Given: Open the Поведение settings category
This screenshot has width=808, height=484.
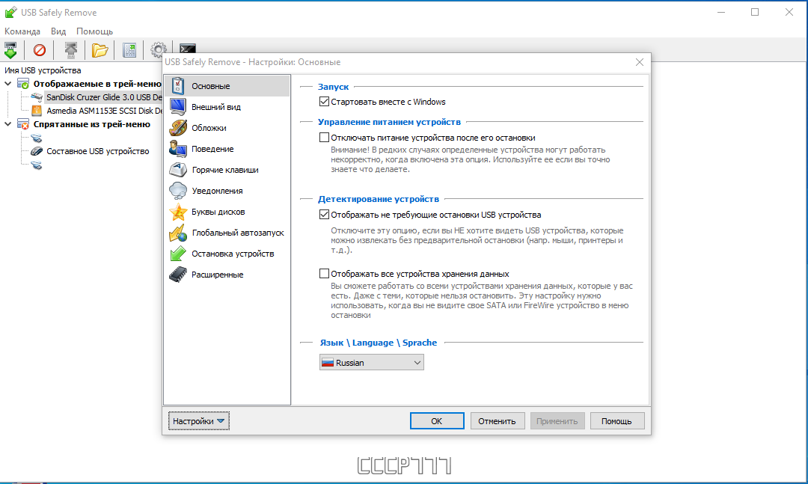Looking at the screenshot, I should coord(227,149).
